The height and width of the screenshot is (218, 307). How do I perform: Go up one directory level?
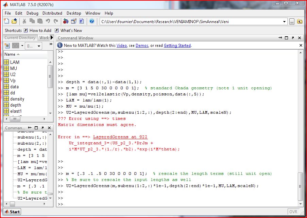300,21
